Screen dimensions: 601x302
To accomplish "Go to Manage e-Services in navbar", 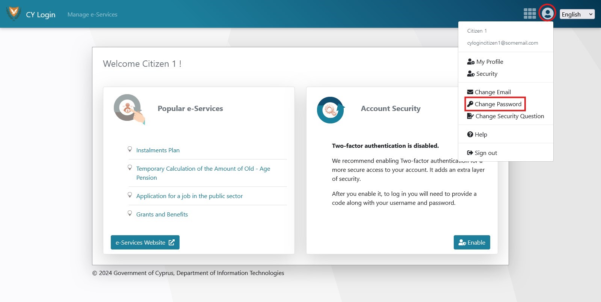I will [92, 14].
